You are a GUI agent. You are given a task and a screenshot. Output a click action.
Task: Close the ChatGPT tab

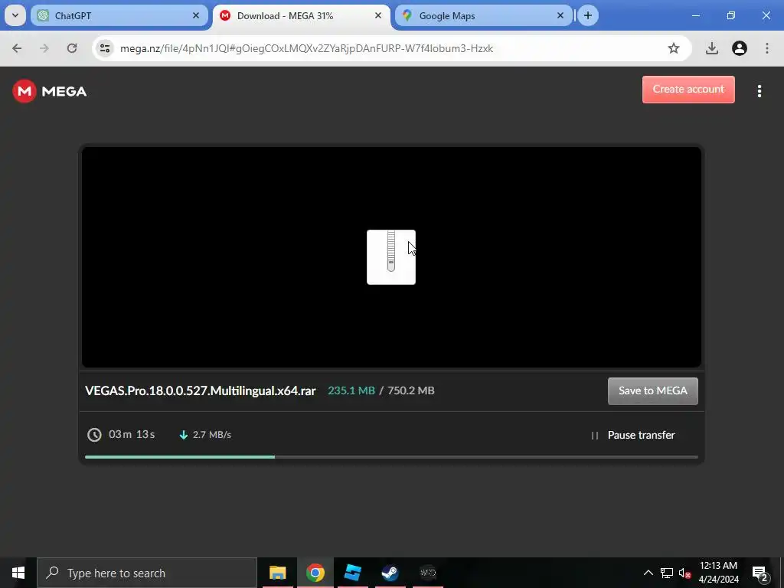196,15
